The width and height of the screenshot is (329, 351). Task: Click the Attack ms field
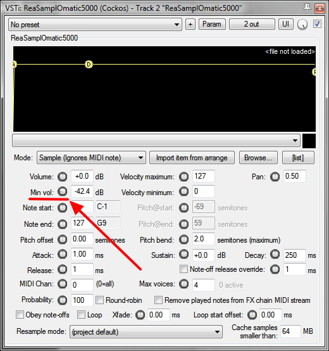point(82,254)
